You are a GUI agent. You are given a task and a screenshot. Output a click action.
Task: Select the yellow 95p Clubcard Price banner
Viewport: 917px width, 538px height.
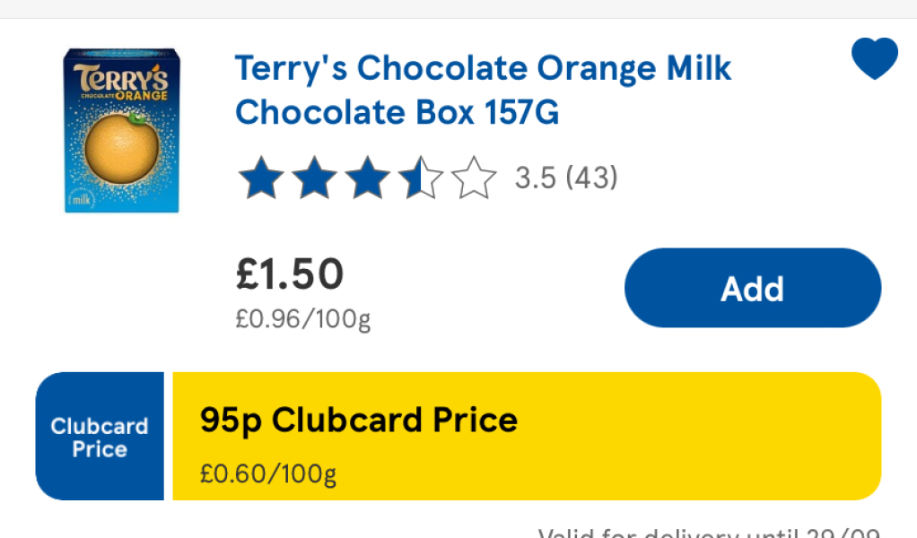(526, 437)
